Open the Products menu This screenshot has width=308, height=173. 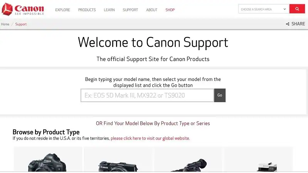[x=87, y=10]
